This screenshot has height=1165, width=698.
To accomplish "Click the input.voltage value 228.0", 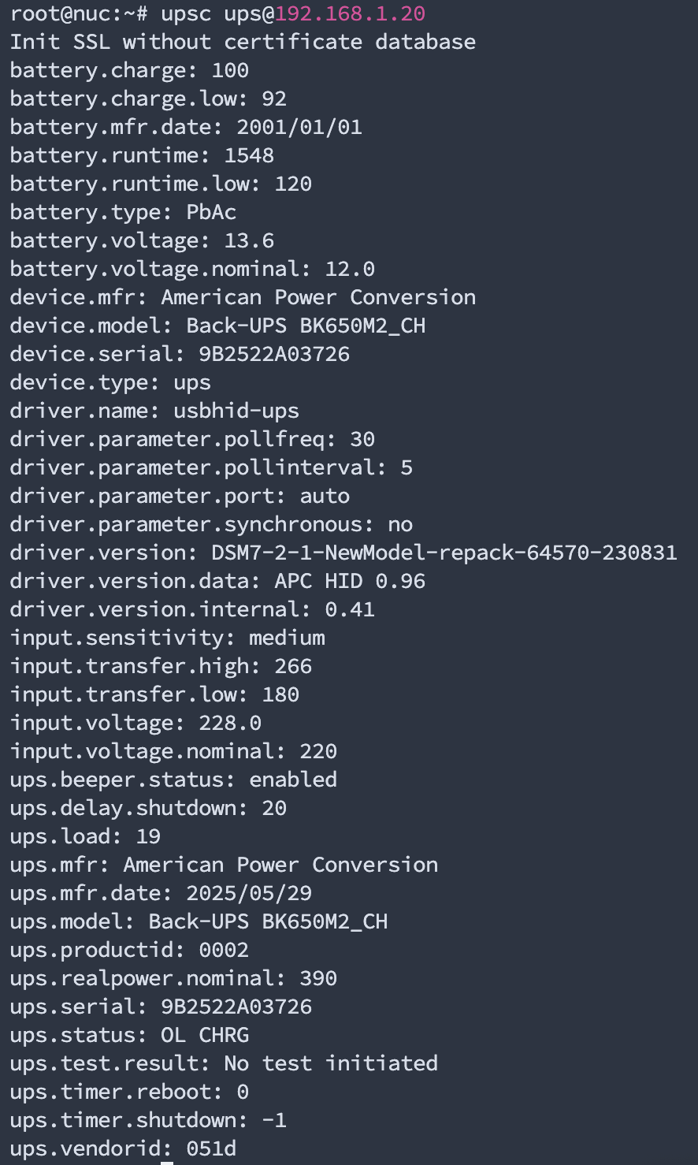I will coord(230,723).
